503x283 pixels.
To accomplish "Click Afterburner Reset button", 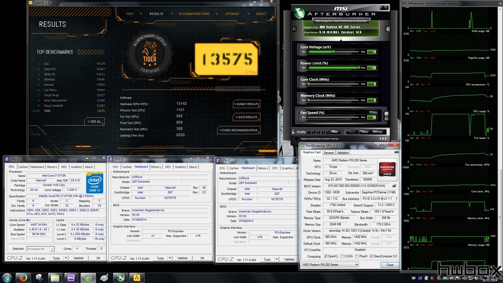I will 365,132.
